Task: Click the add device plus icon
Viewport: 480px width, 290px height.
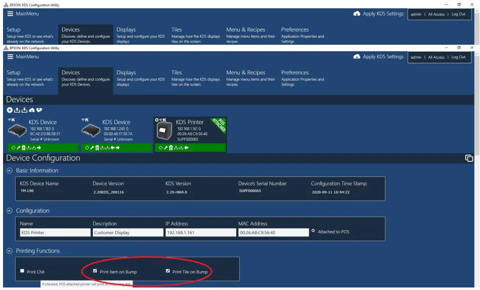Action: [10, 110]
